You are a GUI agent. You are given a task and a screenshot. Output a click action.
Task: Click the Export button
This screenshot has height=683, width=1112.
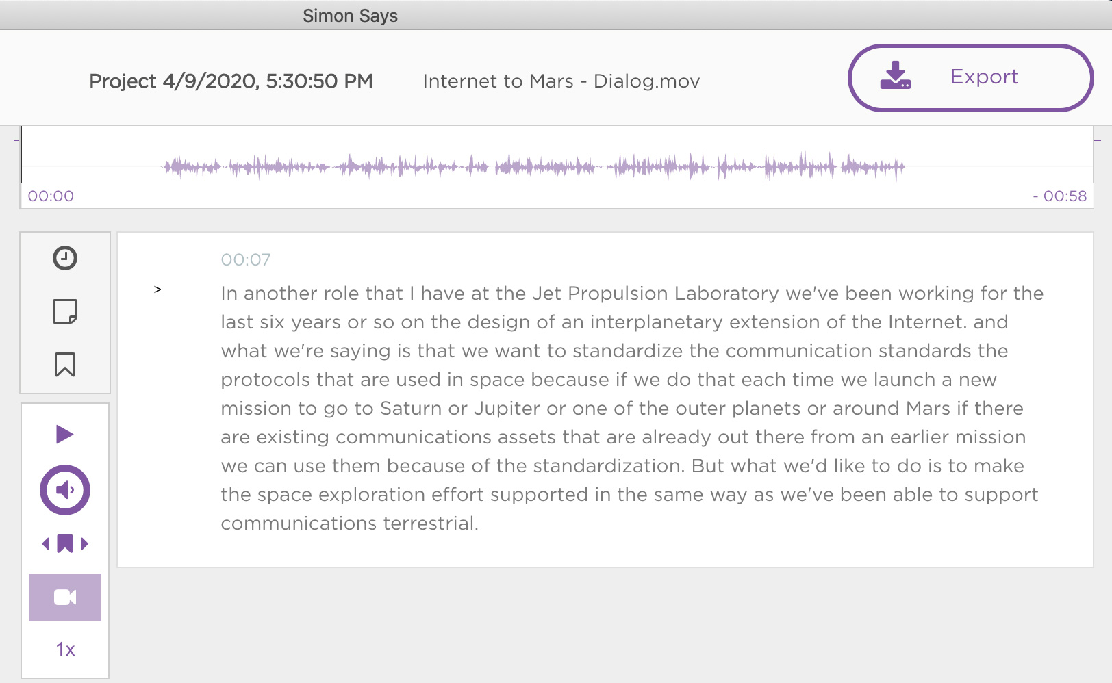coord(970,78)
